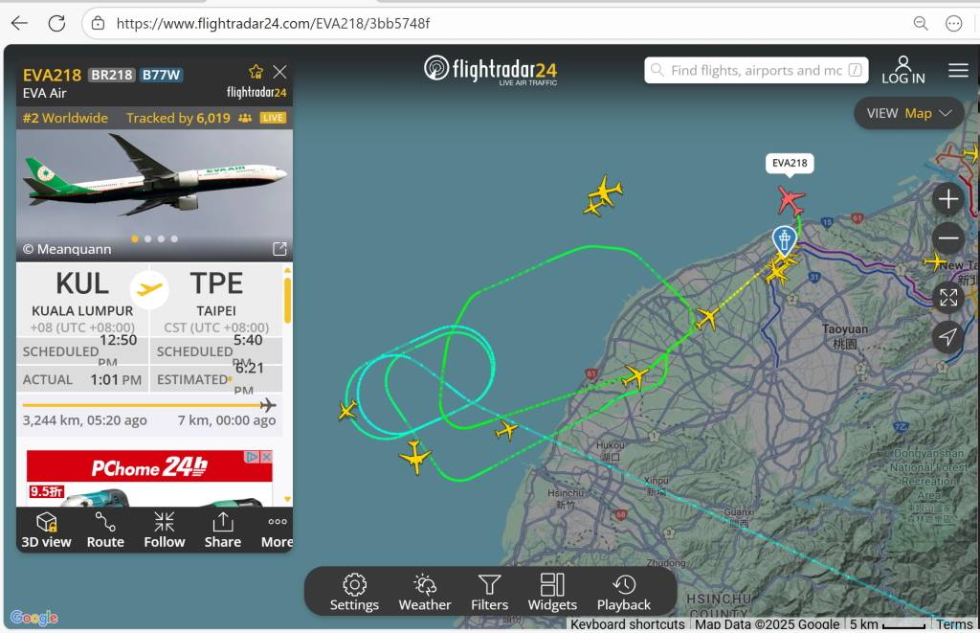Focus the Find flights search field

pyautogui.click(x=756, y=70)
